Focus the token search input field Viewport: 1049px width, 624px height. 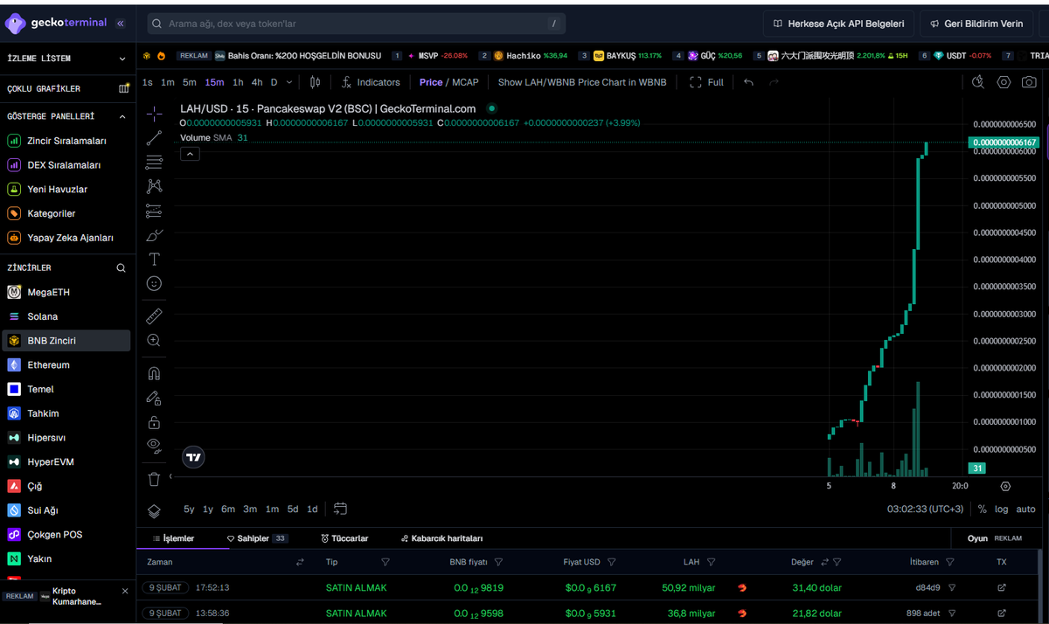(x=356, y=24)
